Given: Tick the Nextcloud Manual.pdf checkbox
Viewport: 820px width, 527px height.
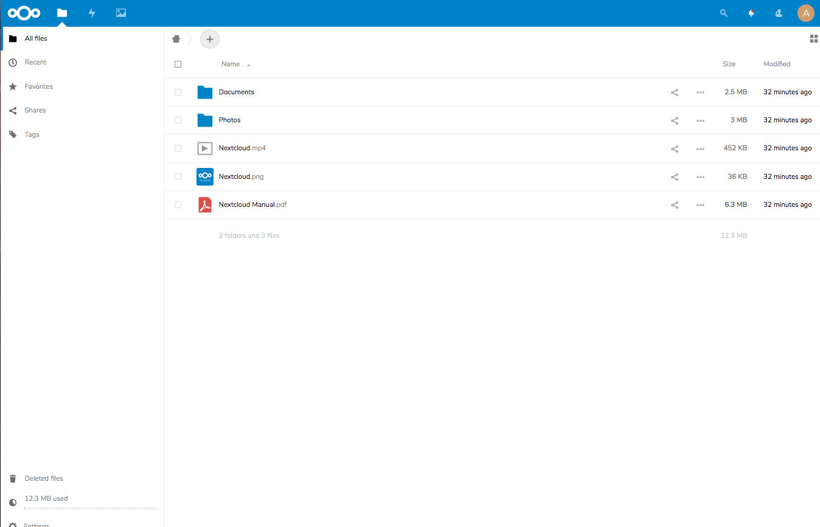Looking at the screenshot, I should point(178,205).
